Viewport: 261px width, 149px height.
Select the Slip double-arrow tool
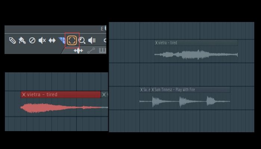click(52, 40)
